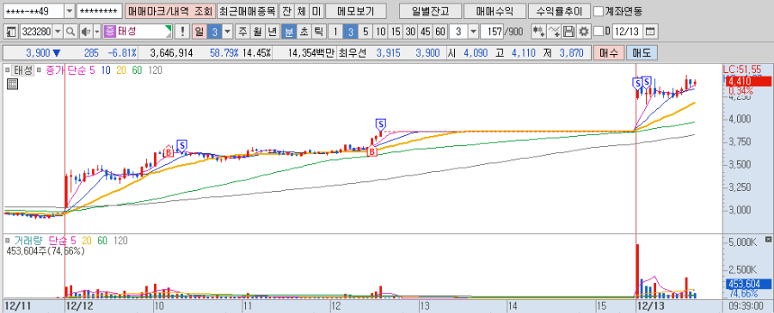Click the B buy marker after 10 o'clock

(169, 151)
